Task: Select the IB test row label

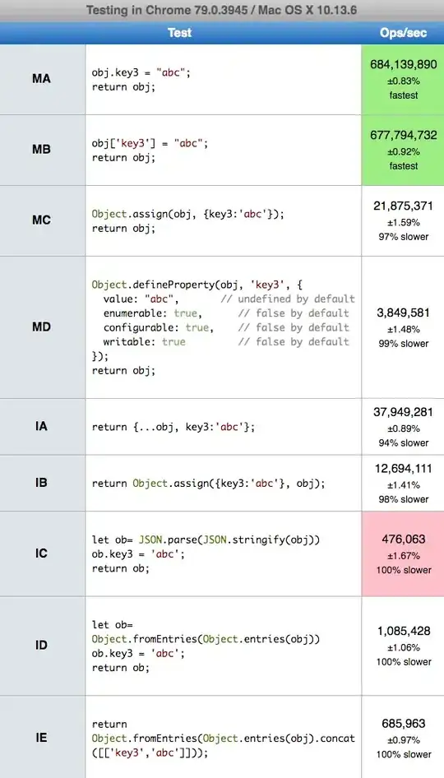Action: coord(41,483)
